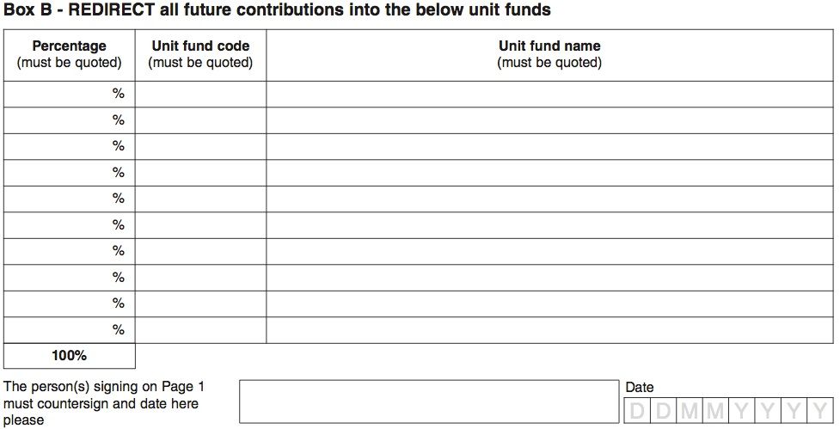Screen dimensions: 840x429
Task: Select the last row Unit fund name field
Action: 549,330
